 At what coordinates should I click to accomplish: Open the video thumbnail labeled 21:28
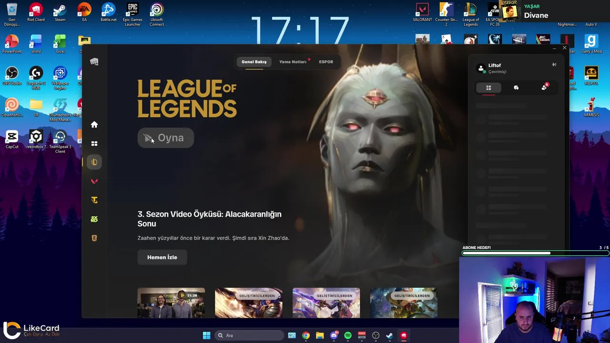click(171, 303)
